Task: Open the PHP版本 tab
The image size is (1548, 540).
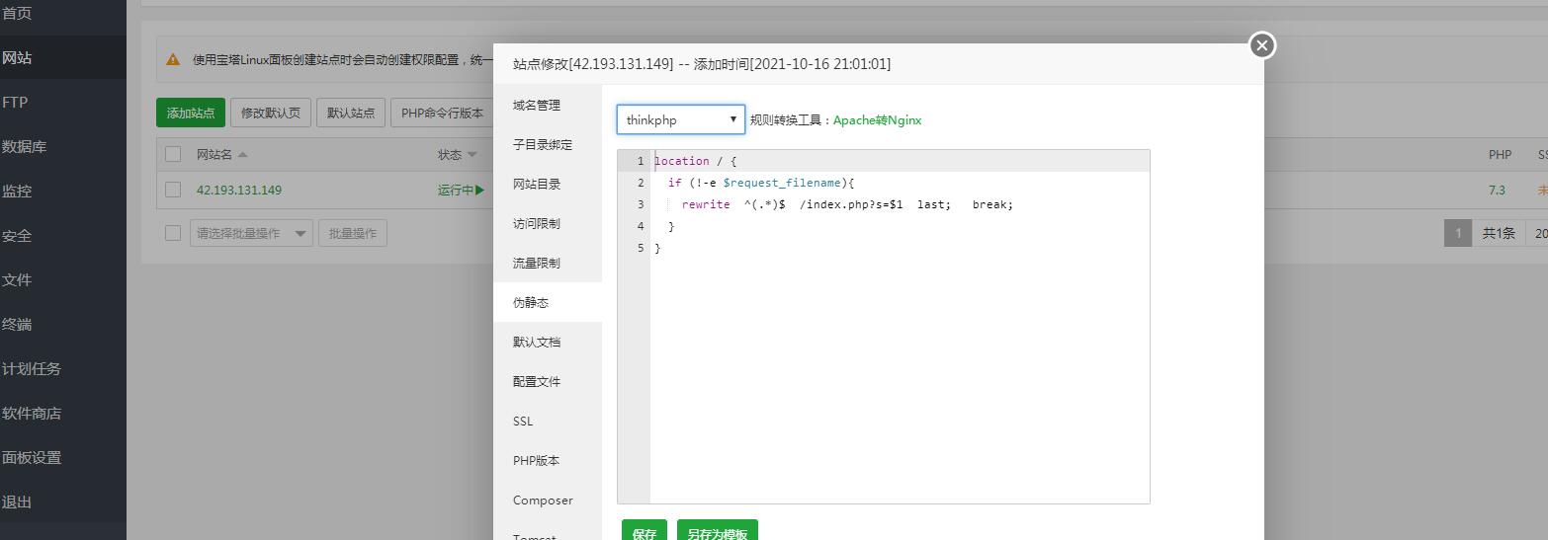Action: 537,461
